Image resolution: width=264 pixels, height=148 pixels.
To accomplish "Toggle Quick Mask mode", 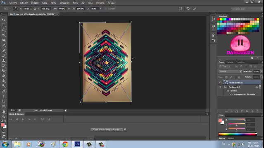I will [4, 132].
